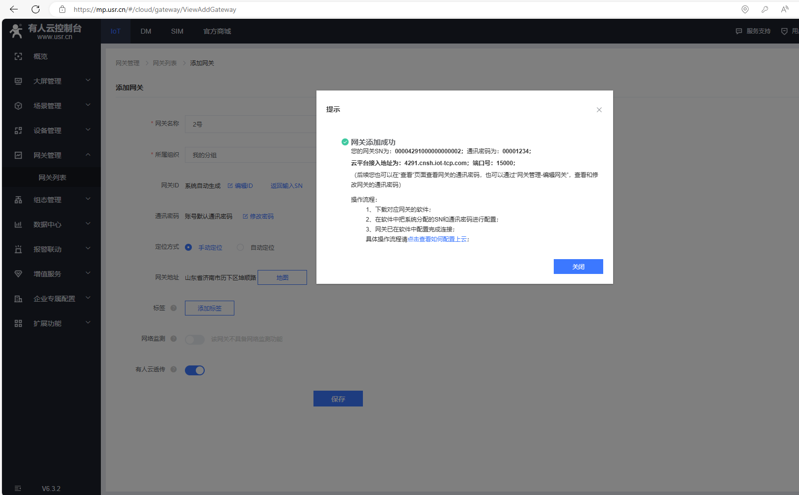Select the 自动定位 radio option
Image resolution: width=799 pixels, height=495 pixels.
point(240,247)
